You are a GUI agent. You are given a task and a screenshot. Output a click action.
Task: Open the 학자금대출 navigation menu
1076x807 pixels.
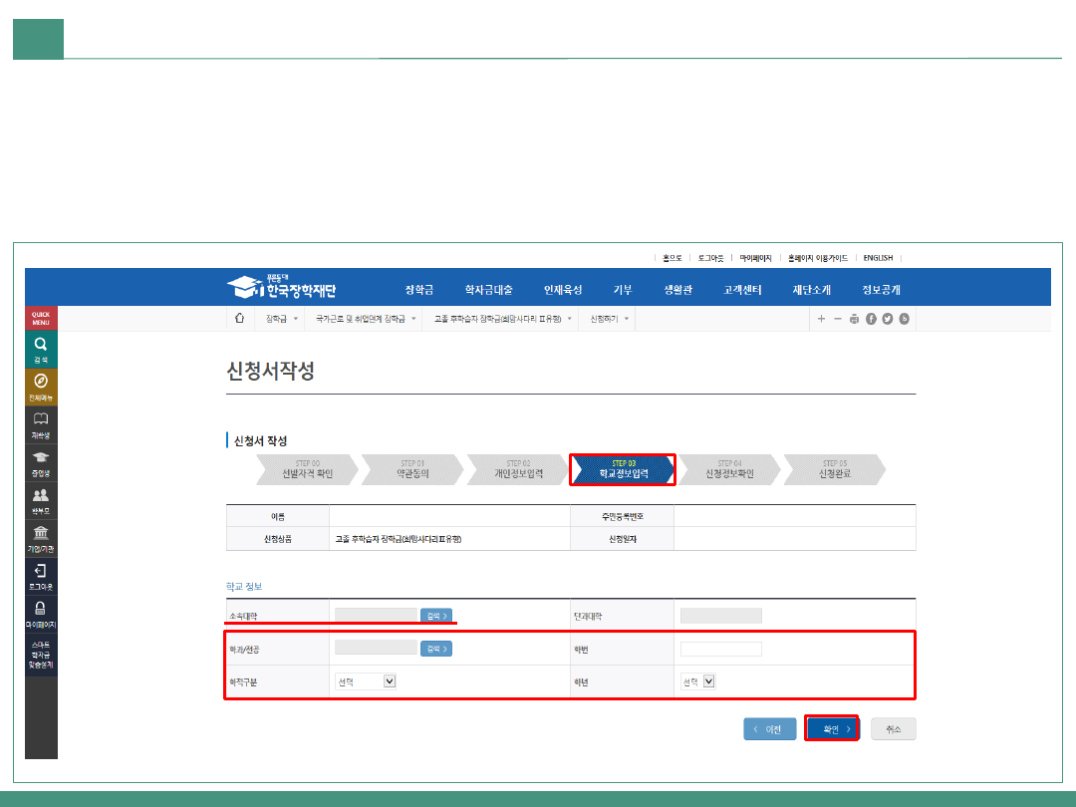tap(488, 290)
